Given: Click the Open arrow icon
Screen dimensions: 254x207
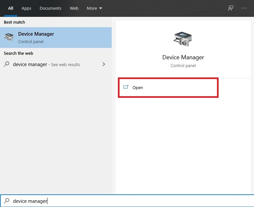Looking at the screenshot, I should coord(126,87).
